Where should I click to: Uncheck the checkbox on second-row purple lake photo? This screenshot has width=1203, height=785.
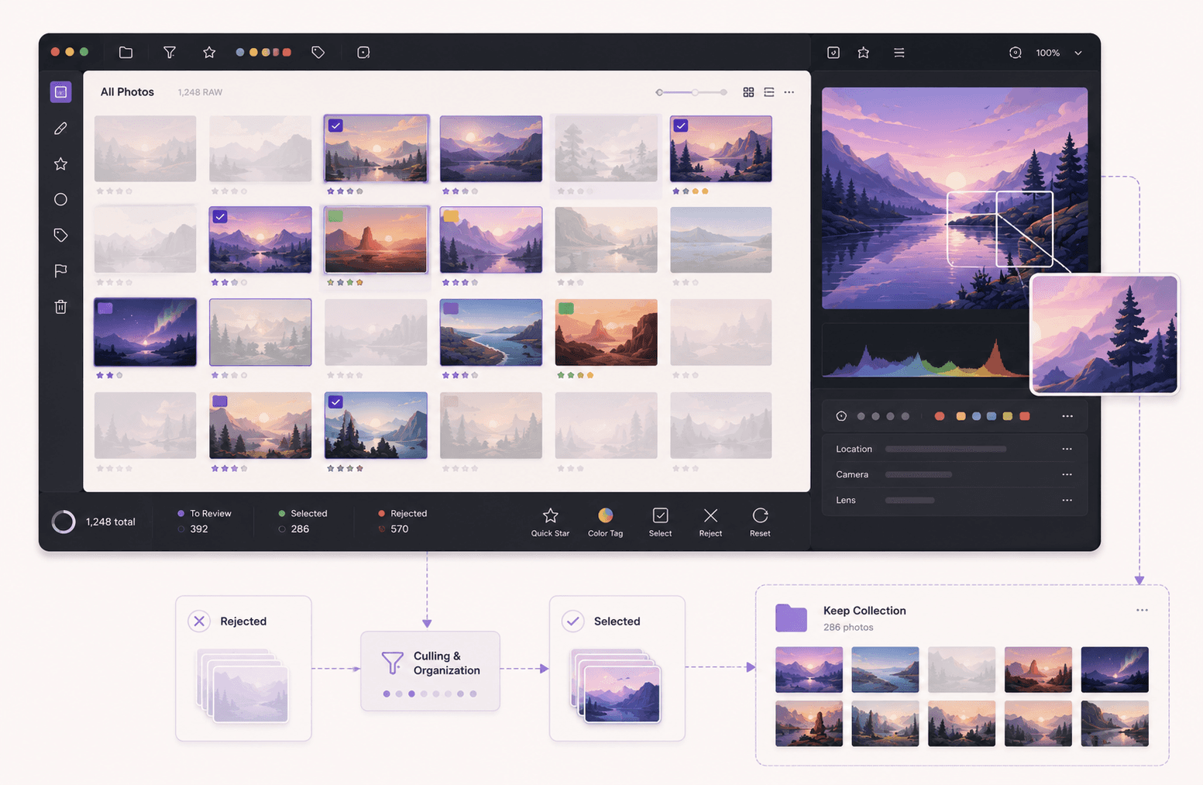[220, 217]
